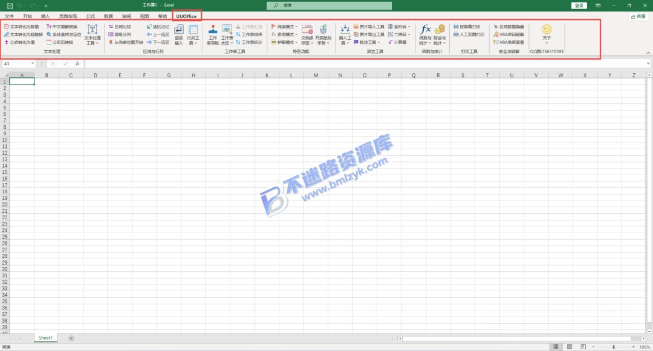Click 工作表拆分 button

[x=249, y=42]
